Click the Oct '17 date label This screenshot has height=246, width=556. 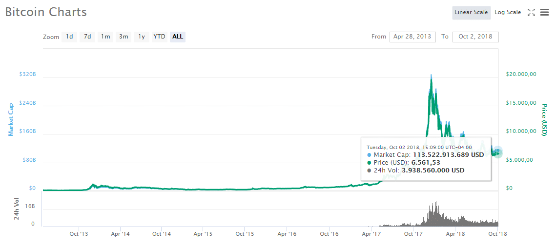pyautogui.click(x=413, y=234)
